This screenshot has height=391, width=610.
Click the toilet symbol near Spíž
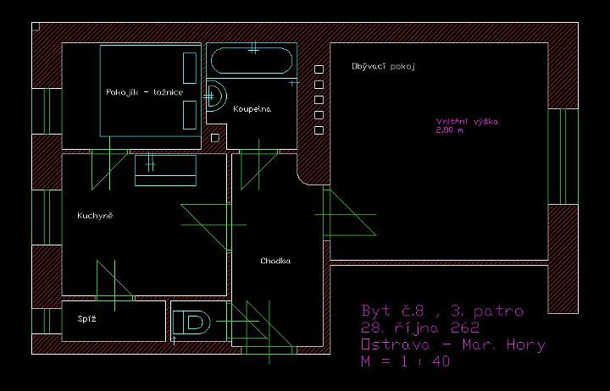tap(191, 322)
